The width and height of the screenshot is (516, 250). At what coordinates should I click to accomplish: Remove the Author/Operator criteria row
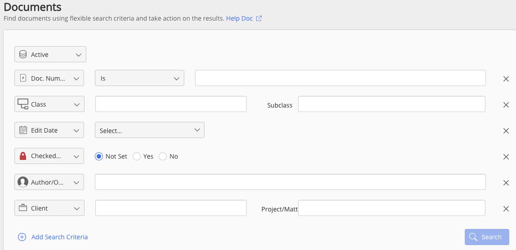click(x=506, y=183)
